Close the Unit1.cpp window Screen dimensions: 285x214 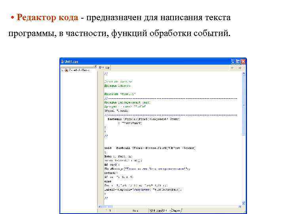243,61
